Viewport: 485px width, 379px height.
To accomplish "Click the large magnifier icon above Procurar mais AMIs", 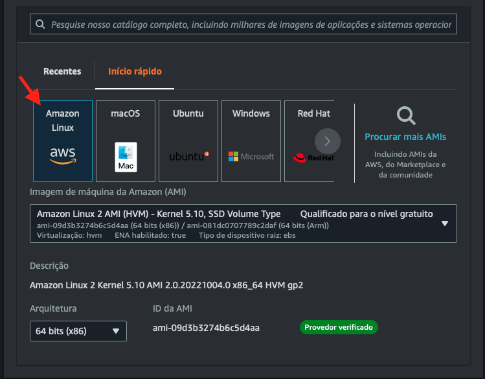I will coord(406,116).
